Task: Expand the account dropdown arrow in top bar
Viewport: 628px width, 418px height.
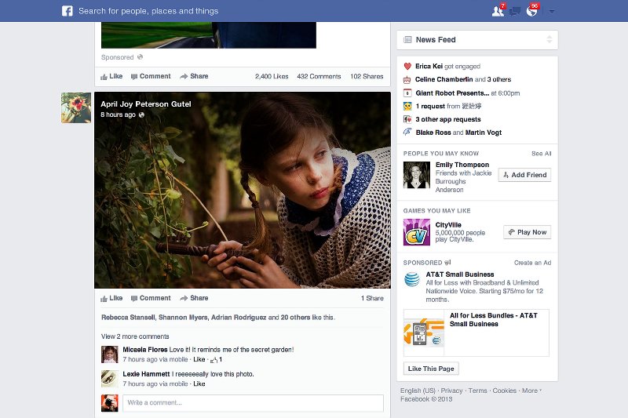Action: [552, 12]
